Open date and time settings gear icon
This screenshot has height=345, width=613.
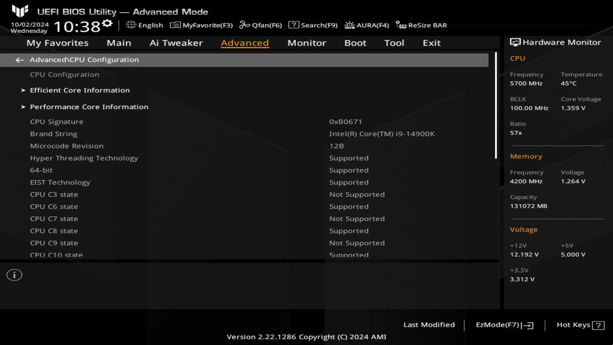[107, 23]
